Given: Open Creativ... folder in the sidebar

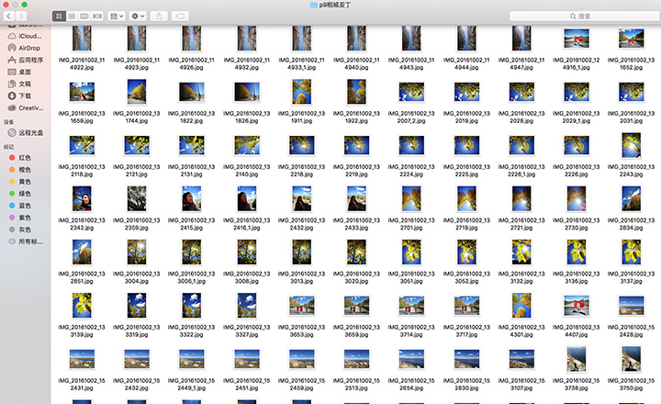Looking at the screenshot, I should pos(26,108).
